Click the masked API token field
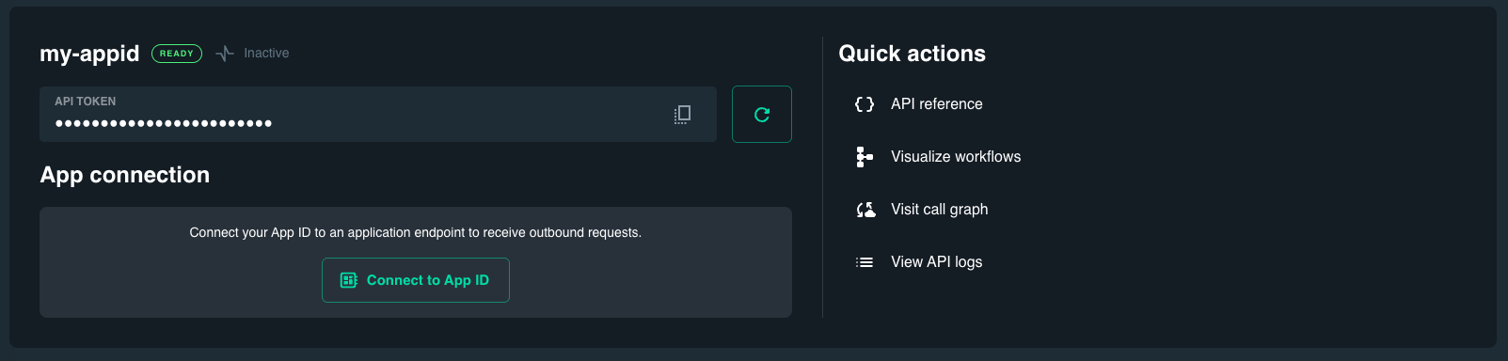This screenshot has height=361, width=1508. tap(378, 115)
